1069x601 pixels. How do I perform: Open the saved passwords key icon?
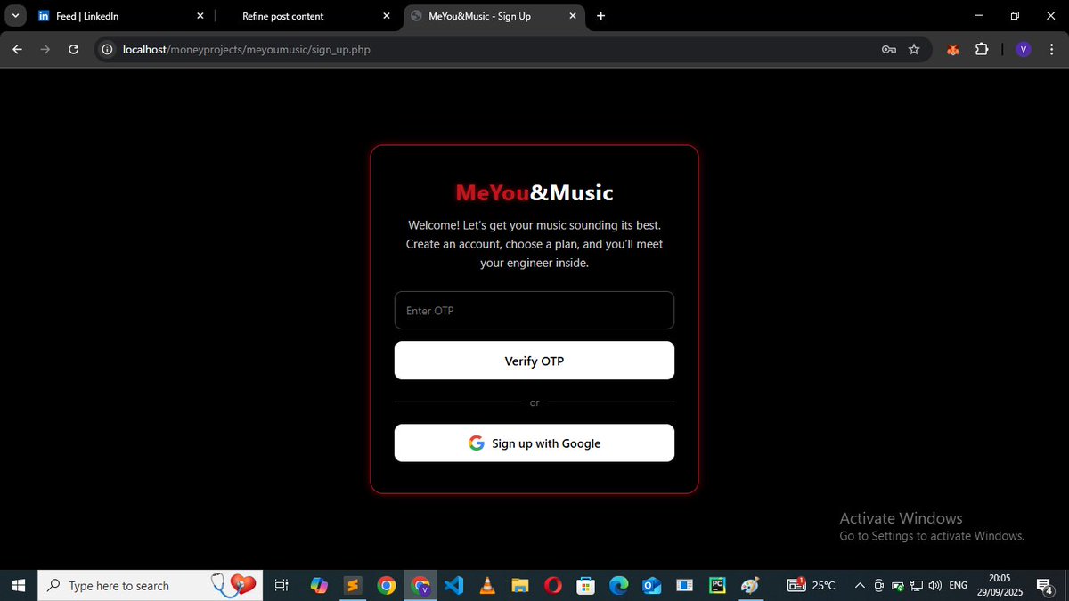point(888,50)
